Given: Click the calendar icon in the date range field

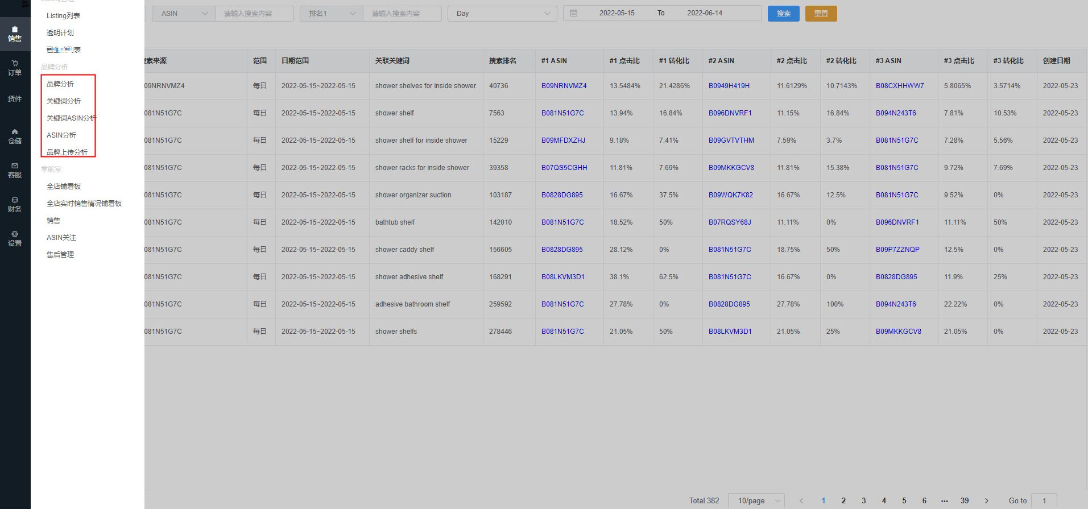Looking at the screenshot, I should [x=573, y=13].
